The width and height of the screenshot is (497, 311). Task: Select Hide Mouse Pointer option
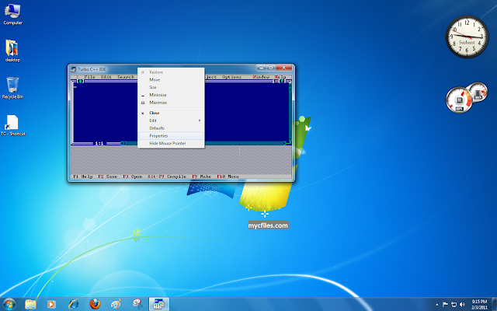pos(171,143)
